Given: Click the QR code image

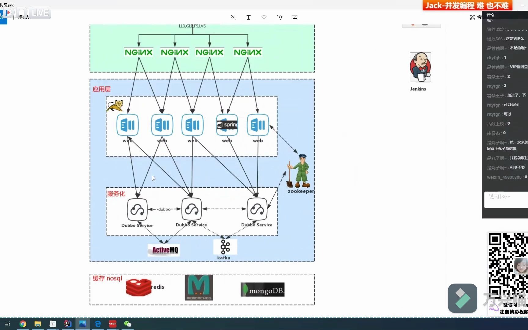Looking at the screenshot, I should click(x=508, y=266).
